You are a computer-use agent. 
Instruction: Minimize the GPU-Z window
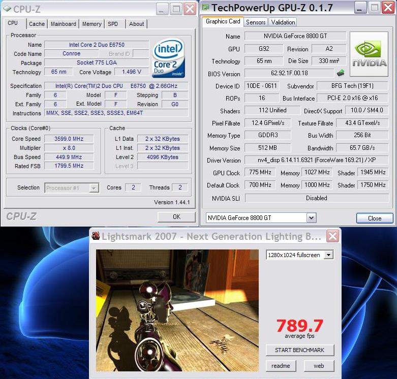coord(360,8)
